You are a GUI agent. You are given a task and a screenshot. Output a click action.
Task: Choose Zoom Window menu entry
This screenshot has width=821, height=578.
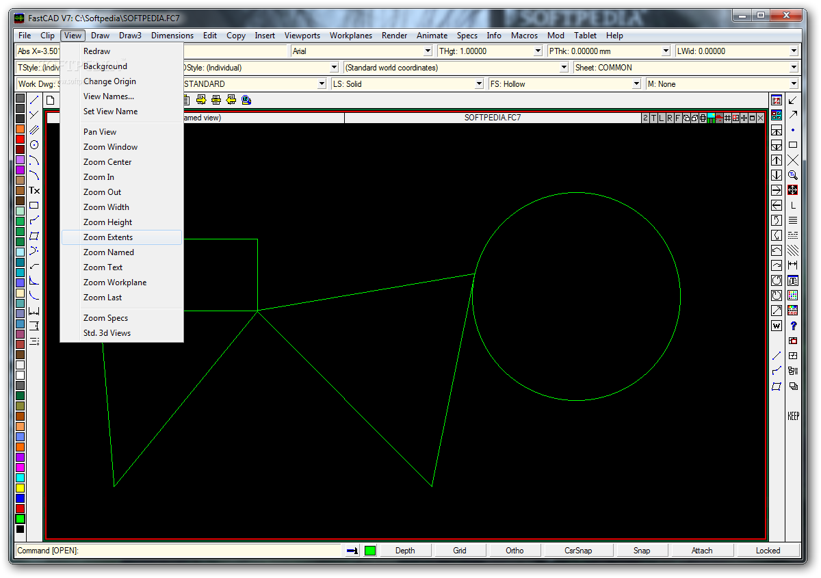click(122, 147)
